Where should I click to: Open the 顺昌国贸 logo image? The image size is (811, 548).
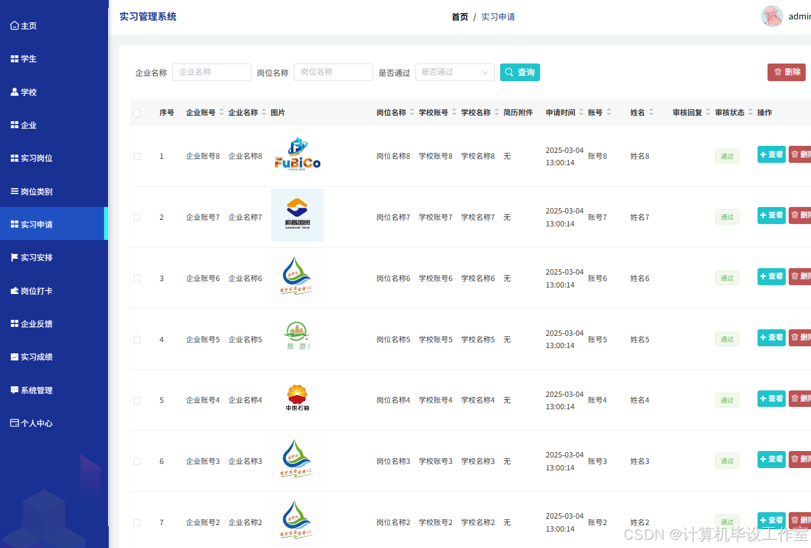click(x=297, y=215)
